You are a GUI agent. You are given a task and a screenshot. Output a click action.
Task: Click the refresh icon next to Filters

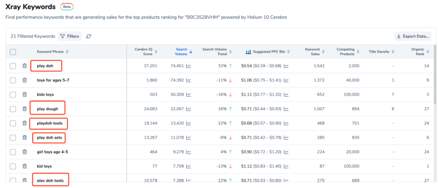(x=88, y=36)
